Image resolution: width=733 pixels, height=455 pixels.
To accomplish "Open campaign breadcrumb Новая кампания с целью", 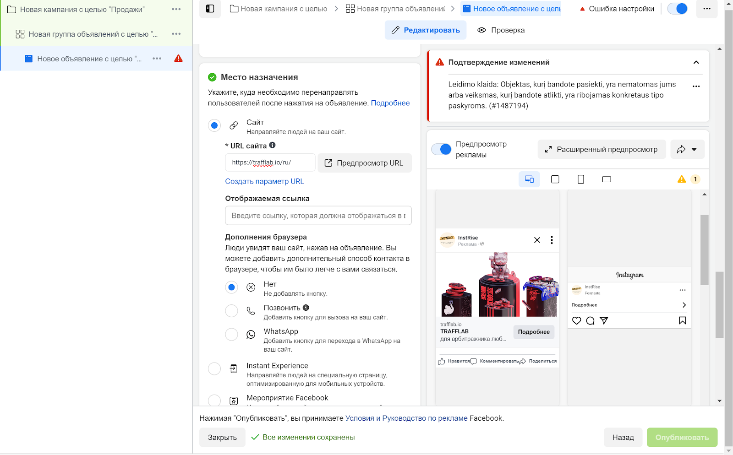I will point(279,9).
